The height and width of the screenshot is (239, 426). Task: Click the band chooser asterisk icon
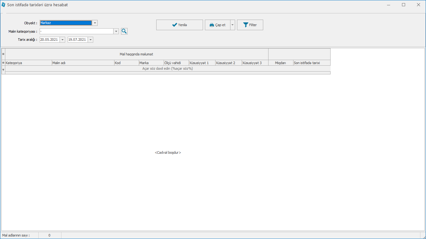click(x=3, y=54)
